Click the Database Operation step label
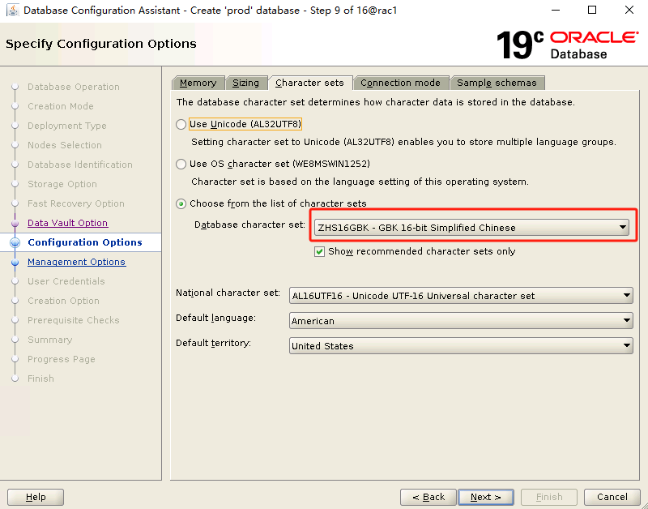 click(74, 88)
